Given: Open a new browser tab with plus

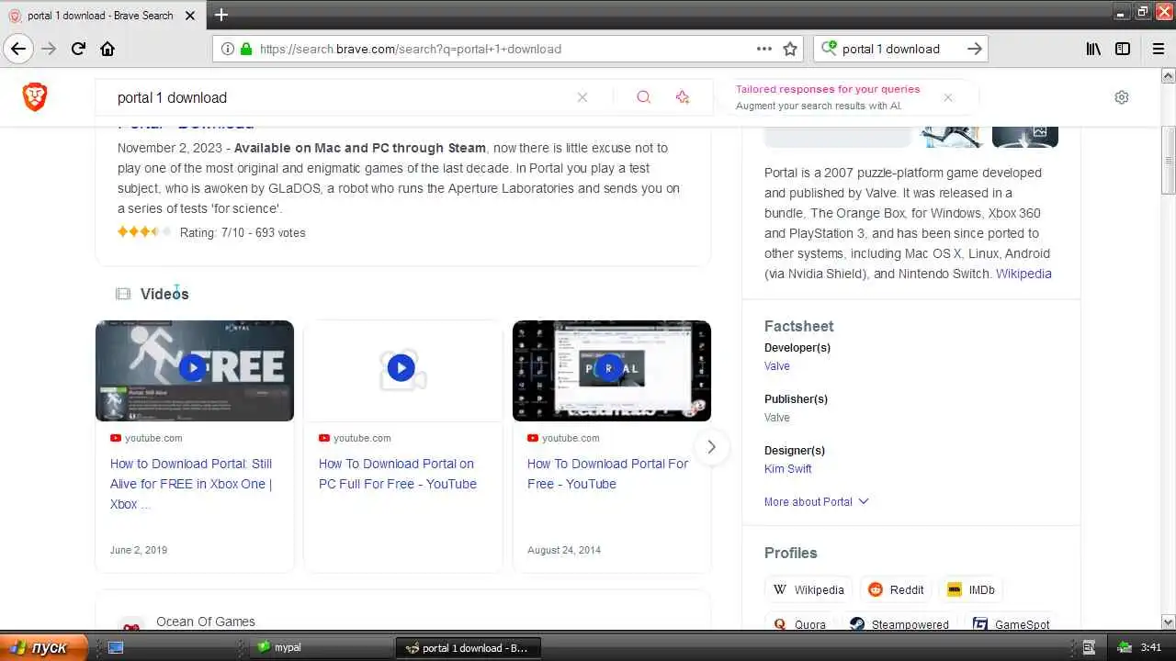Looking at the screenshot, I should pos(220,15).
